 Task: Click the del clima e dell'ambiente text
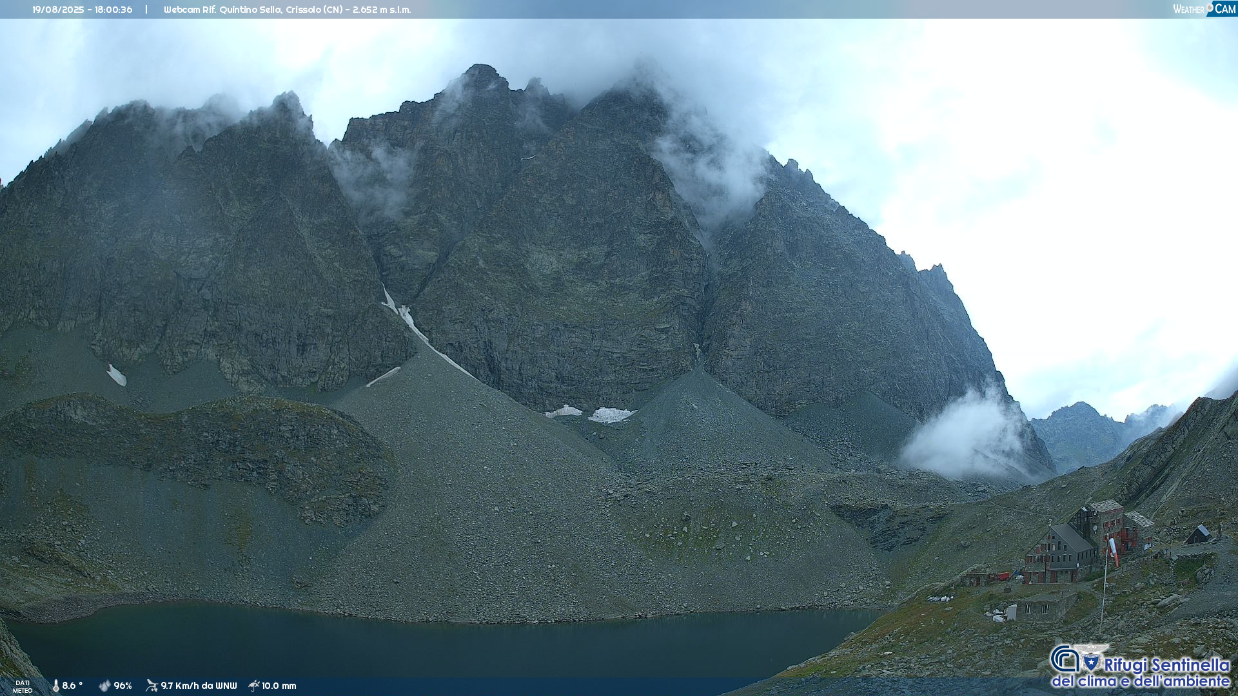click(x=1141, y=681)
